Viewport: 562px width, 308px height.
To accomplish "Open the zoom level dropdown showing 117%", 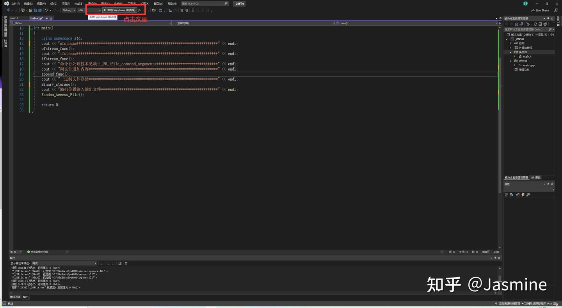I will point(15,251).
